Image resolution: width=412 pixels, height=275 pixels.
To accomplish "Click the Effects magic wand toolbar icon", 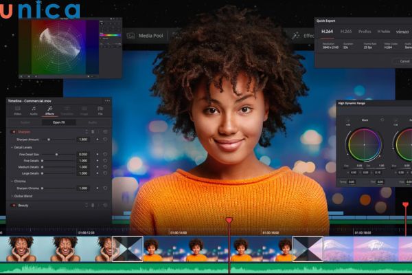I will (x=295, y=36).
